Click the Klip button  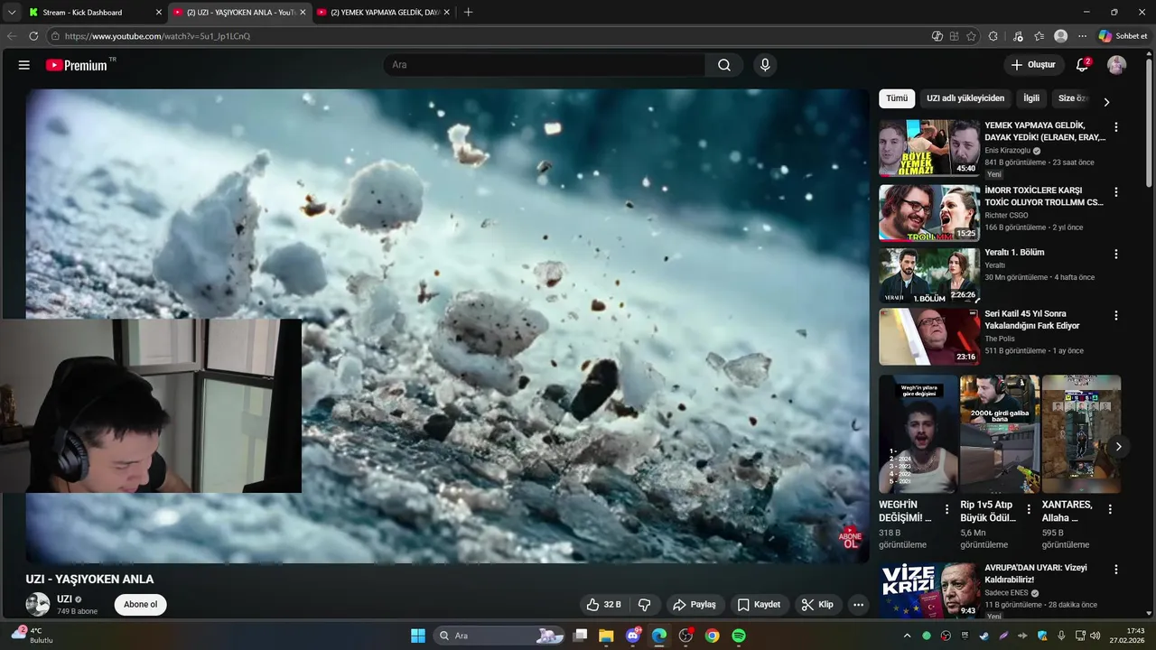click(x=817, y=605)
